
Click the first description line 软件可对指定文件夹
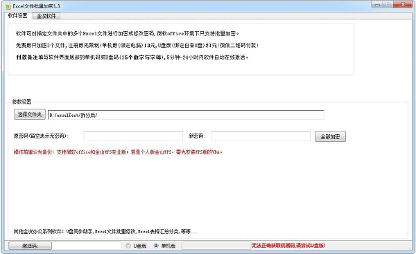pos(128,33)
